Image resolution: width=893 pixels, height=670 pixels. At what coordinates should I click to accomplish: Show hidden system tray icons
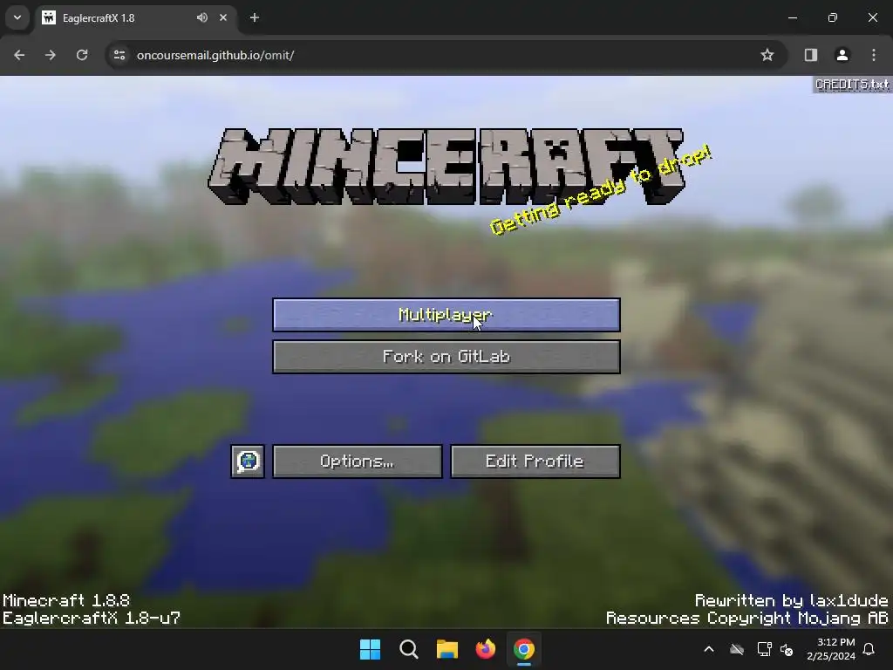click(x=709, y=649)
